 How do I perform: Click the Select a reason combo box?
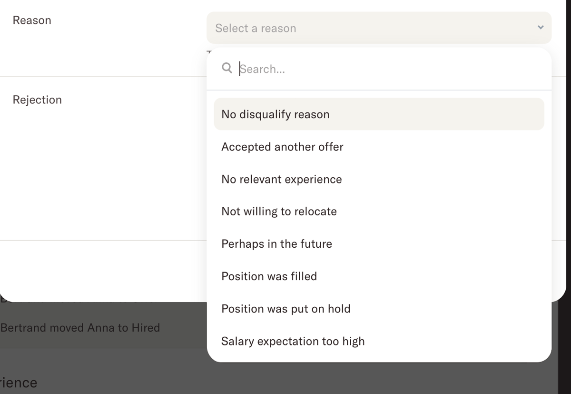(379, 28)
